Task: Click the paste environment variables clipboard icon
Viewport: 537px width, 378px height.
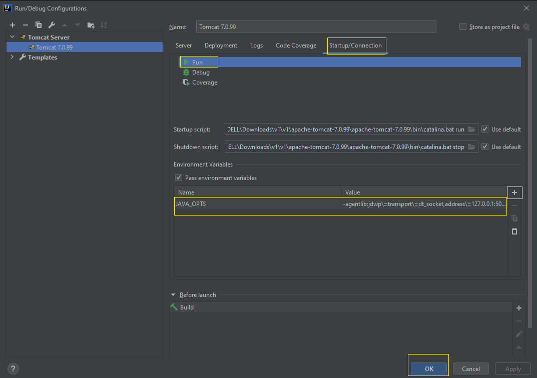Action: (x=514, y=231)
